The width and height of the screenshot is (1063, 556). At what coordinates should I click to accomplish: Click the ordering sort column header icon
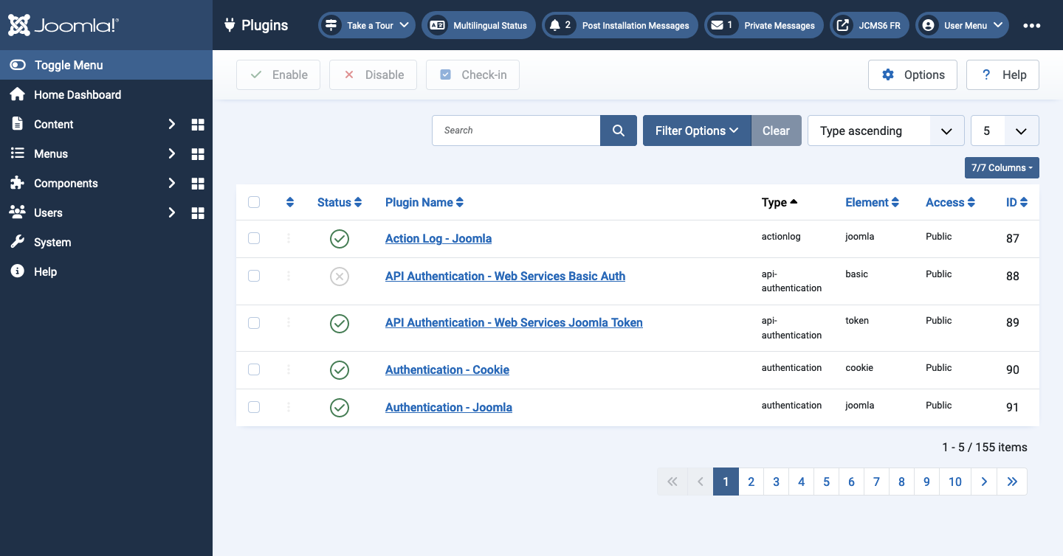tap(290, 202)
